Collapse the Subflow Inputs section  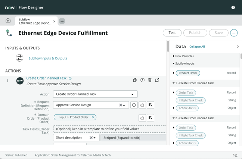point(174,64)
